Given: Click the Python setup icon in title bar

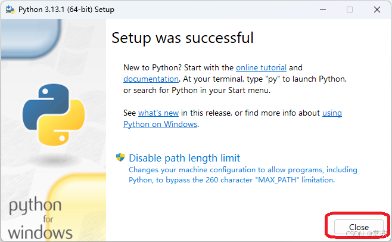Looking at the screenshot, I should coord(10,10).
